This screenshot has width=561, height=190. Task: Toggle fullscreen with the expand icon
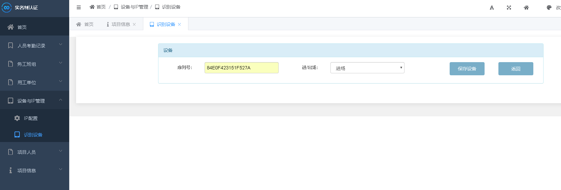coord(509,8)
